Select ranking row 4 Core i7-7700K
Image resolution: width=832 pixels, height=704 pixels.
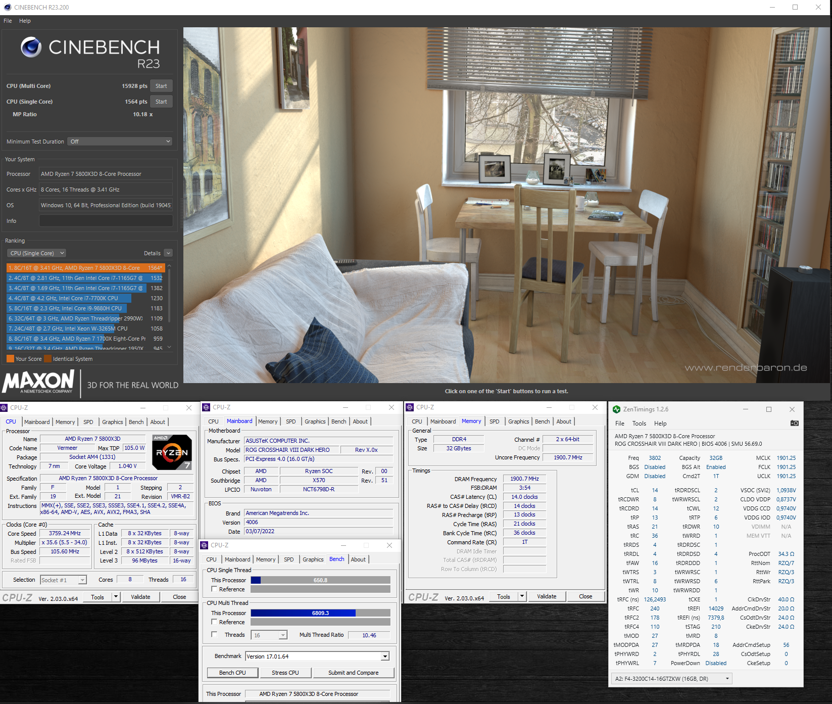click(x=85, y=298)
